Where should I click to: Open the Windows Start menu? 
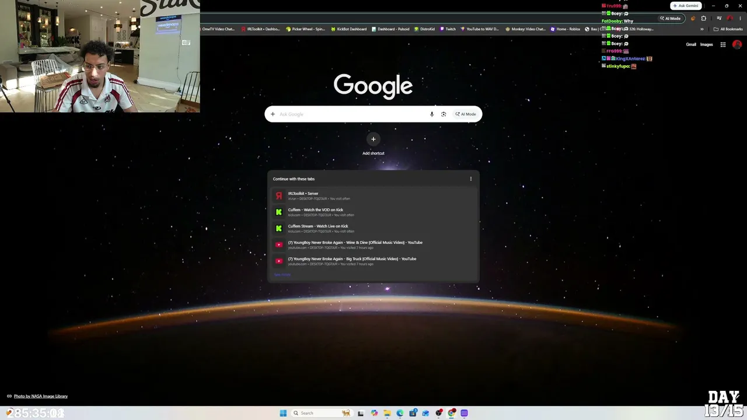click(283, 413)
